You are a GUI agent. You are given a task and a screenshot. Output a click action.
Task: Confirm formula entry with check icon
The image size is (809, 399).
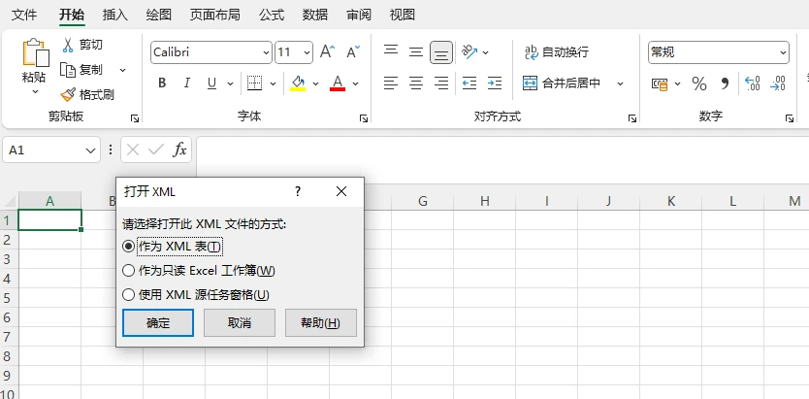click(x=155, y=150)
